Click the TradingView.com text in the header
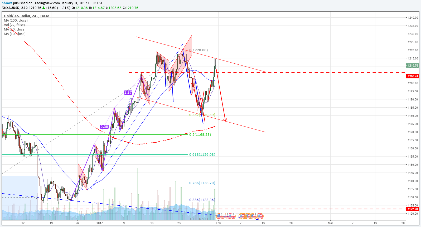 [47, 3]
